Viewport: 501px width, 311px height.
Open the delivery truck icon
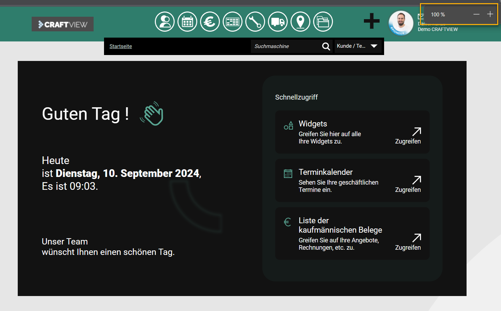pyautogui.click(x=278, y=22)
